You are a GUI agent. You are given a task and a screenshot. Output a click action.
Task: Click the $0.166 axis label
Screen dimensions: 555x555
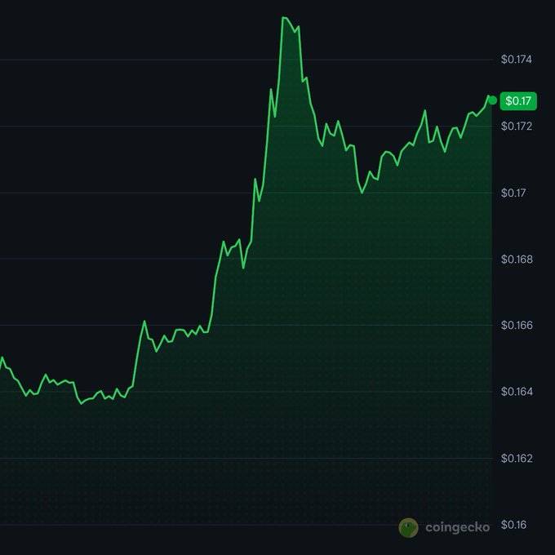pyautogui.click(x=517, y=325)
